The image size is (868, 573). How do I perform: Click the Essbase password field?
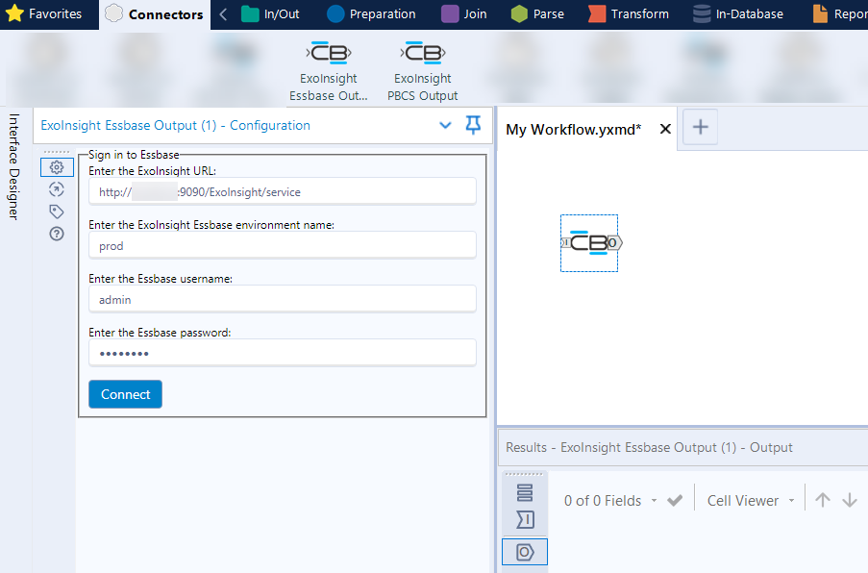[x=283, y=353]
